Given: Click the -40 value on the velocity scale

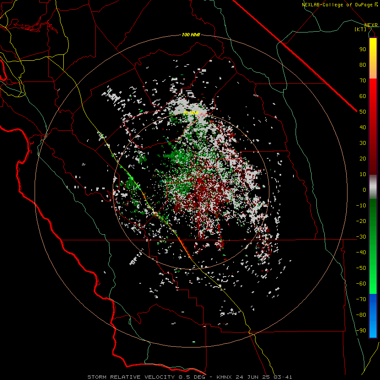Looking at the screenshot, I should pos(361,252).
